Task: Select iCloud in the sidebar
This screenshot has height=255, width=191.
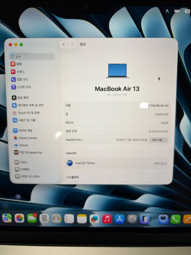Action: pos(21,145)
